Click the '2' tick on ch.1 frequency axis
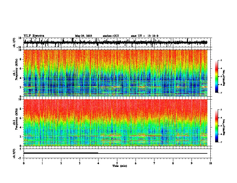The image size is (237, 183). coord(21,87)
